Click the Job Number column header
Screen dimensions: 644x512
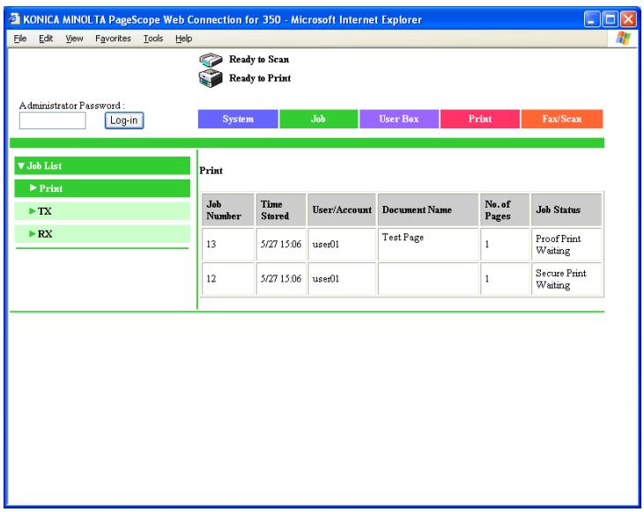(x=228, y=210)
